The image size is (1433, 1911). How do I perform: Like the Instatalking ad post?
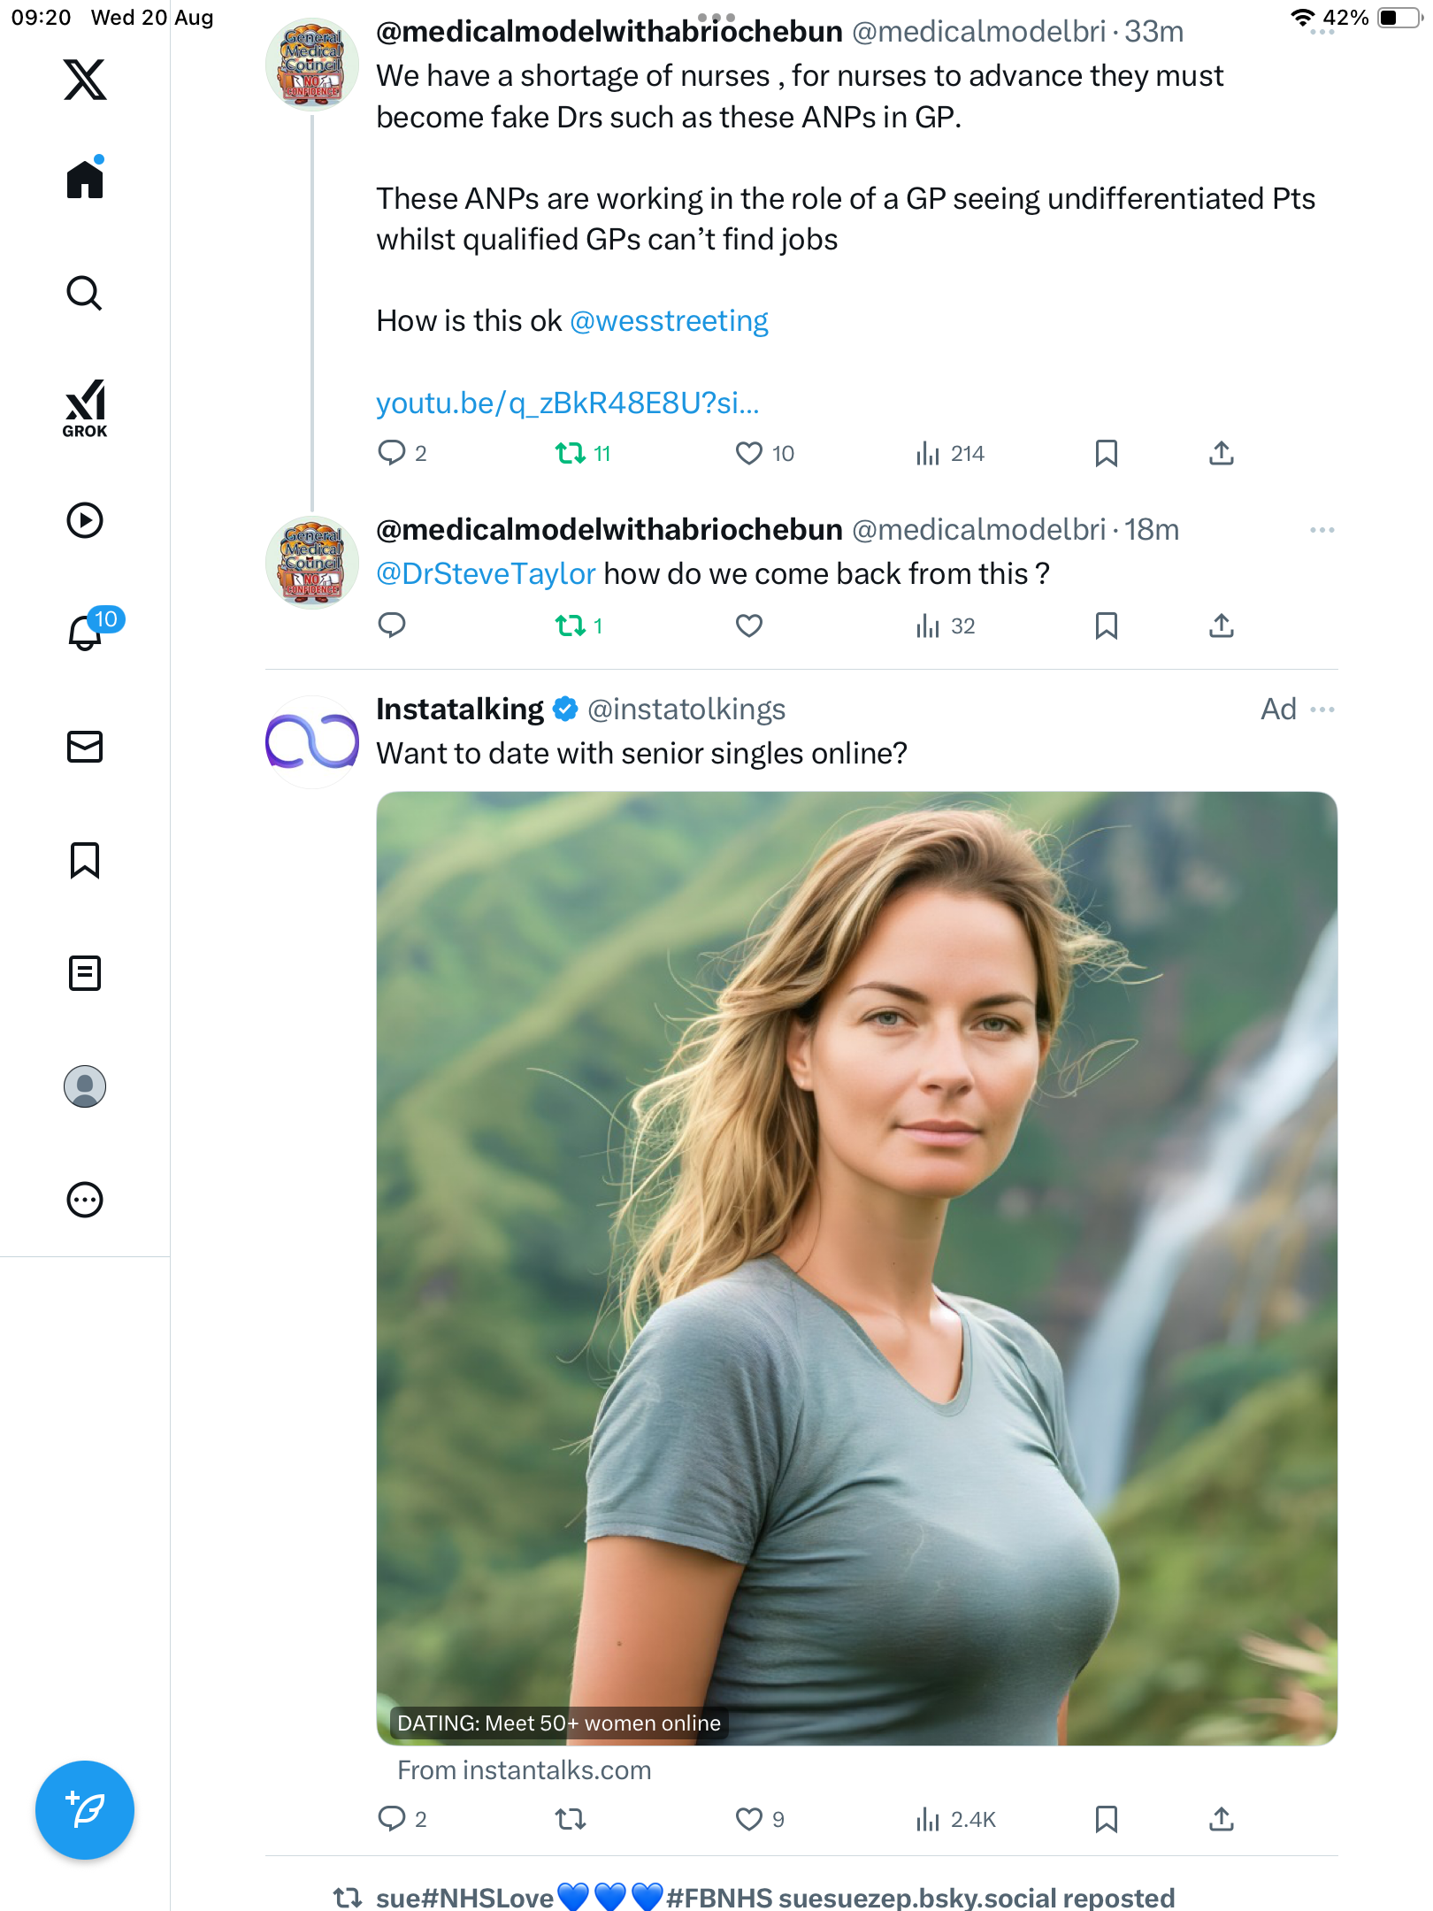748,1819
